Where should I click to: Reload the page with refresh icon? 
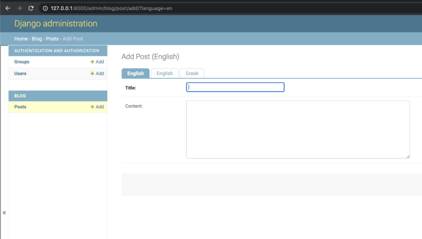tap(31, 8)
